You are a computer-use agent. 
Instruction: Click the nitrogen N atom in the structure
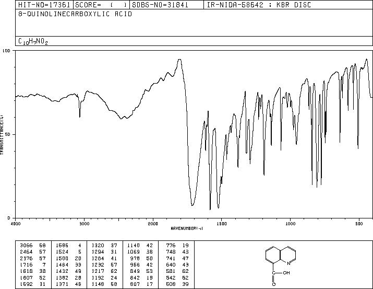coord(288,263)
